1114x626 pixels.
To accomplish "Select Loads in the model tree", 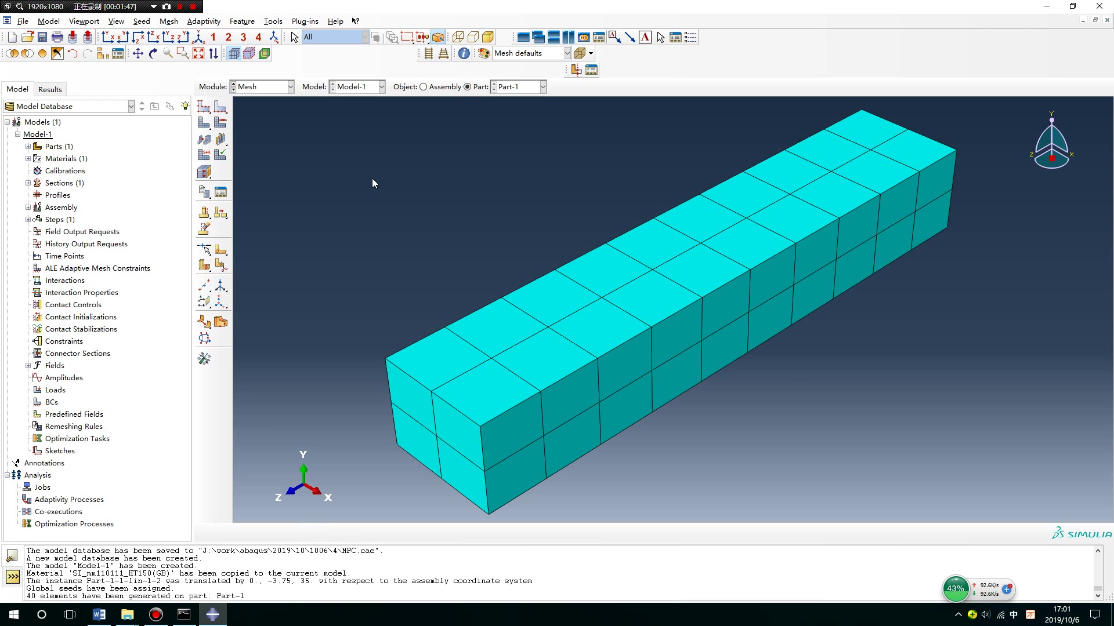I will click(55, 390).
